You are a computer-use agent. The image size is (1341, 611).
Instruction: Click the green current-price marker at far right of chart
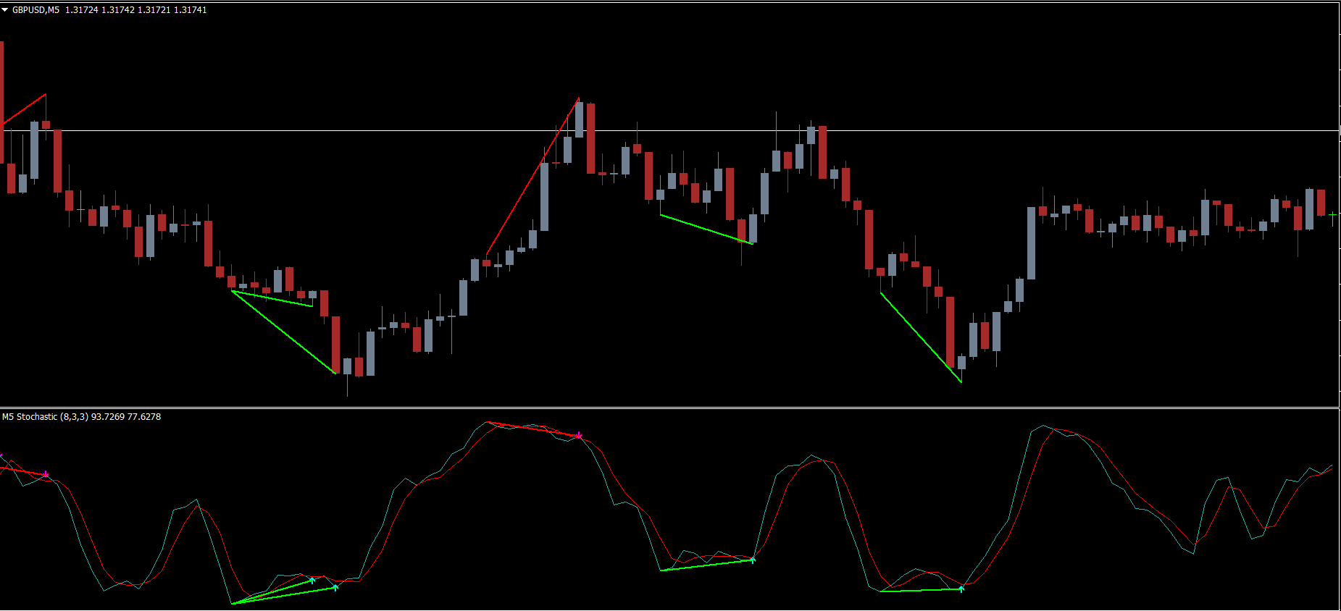pyautogui.click(x=1333, y=215)
